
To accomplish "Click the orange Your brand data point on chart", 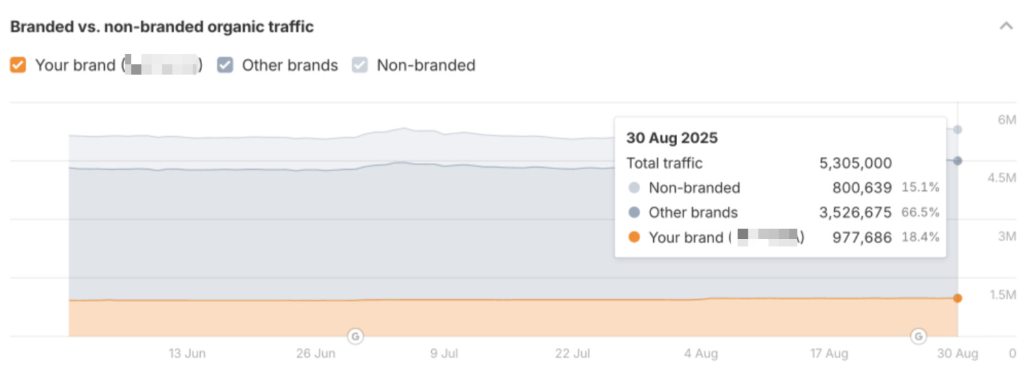I will tap(958, 298).
